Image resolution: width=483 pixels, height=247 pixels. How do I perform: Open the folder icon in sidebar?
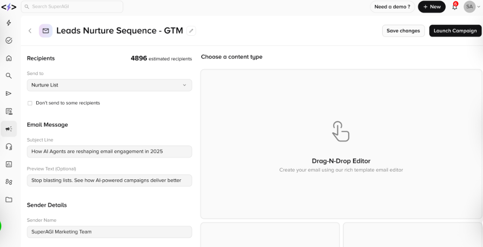(9, 200)
